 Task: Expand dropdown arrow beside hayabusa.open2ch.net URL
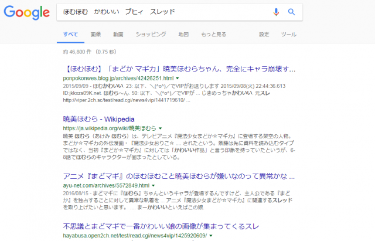pos(211,236)
